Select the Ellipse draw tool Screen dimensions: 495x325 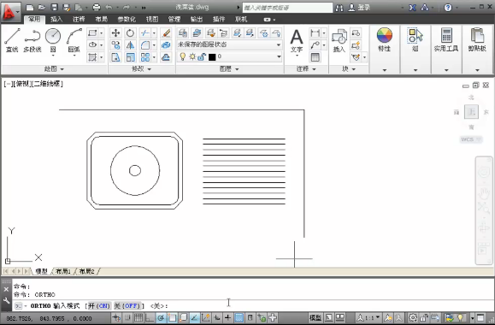click(x=92, y=44)
